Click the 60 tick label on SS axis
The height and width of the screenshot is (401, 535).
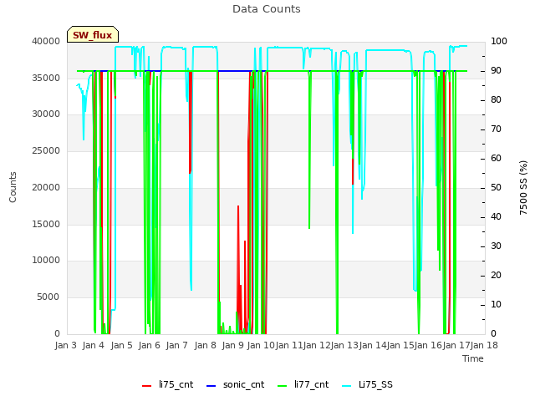(496, 159)
